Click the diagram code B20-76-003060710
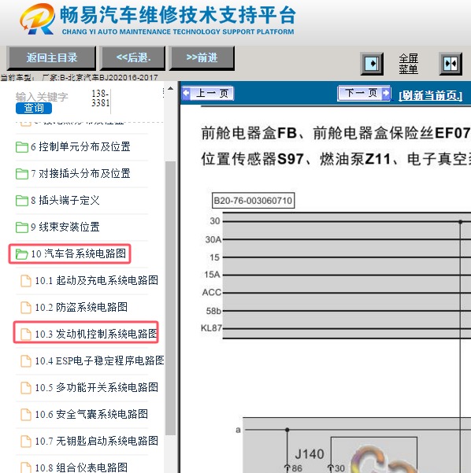Image resolution: width=471 pixels, height=473 pixels. (x=253, y=201)
